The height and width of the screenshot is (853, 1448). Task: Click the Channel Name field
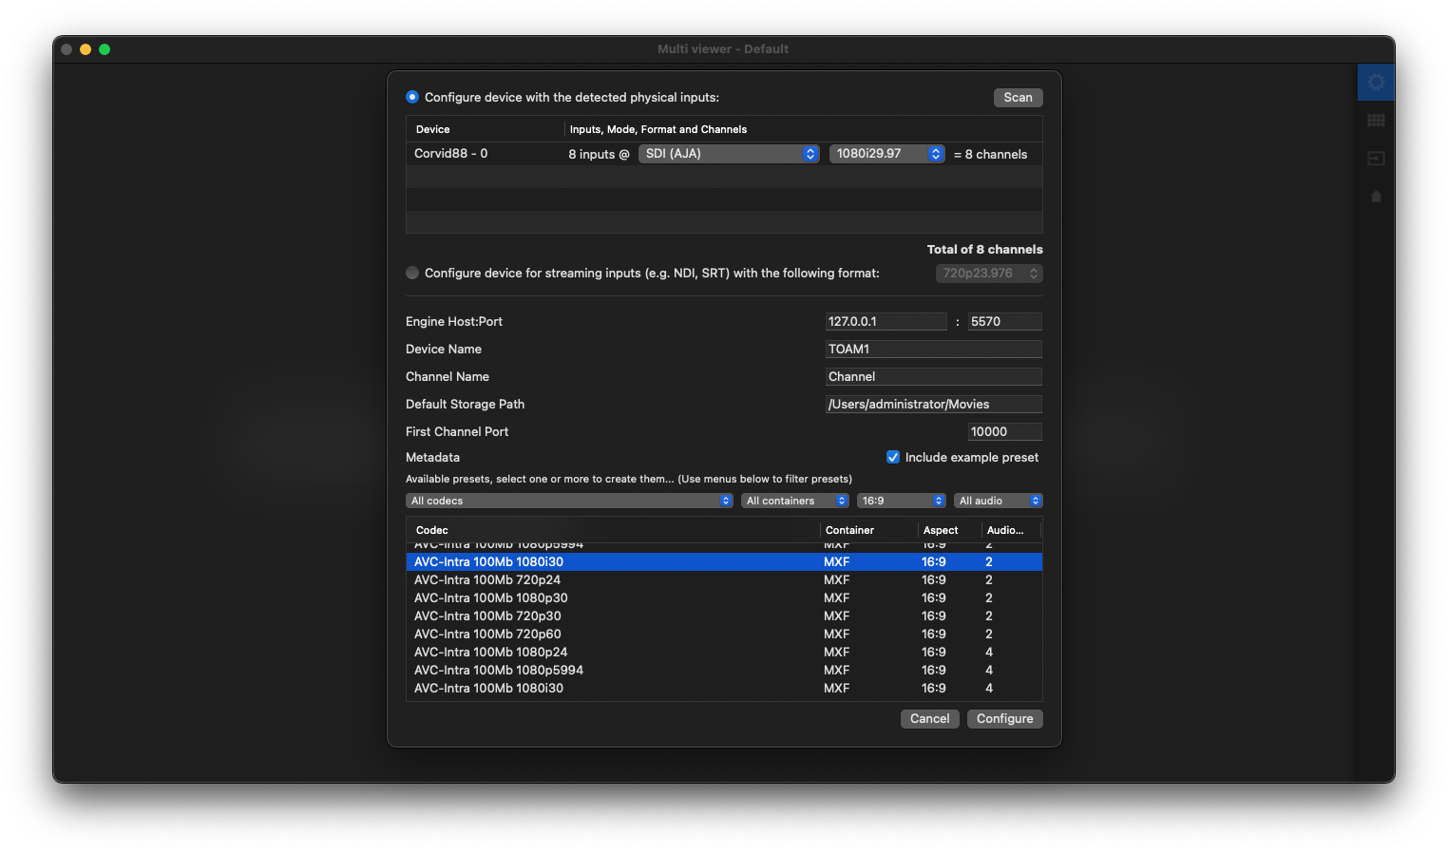[934, 377]
